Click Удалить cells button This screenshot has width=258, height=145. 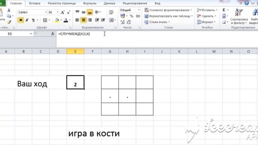[206, 16]
